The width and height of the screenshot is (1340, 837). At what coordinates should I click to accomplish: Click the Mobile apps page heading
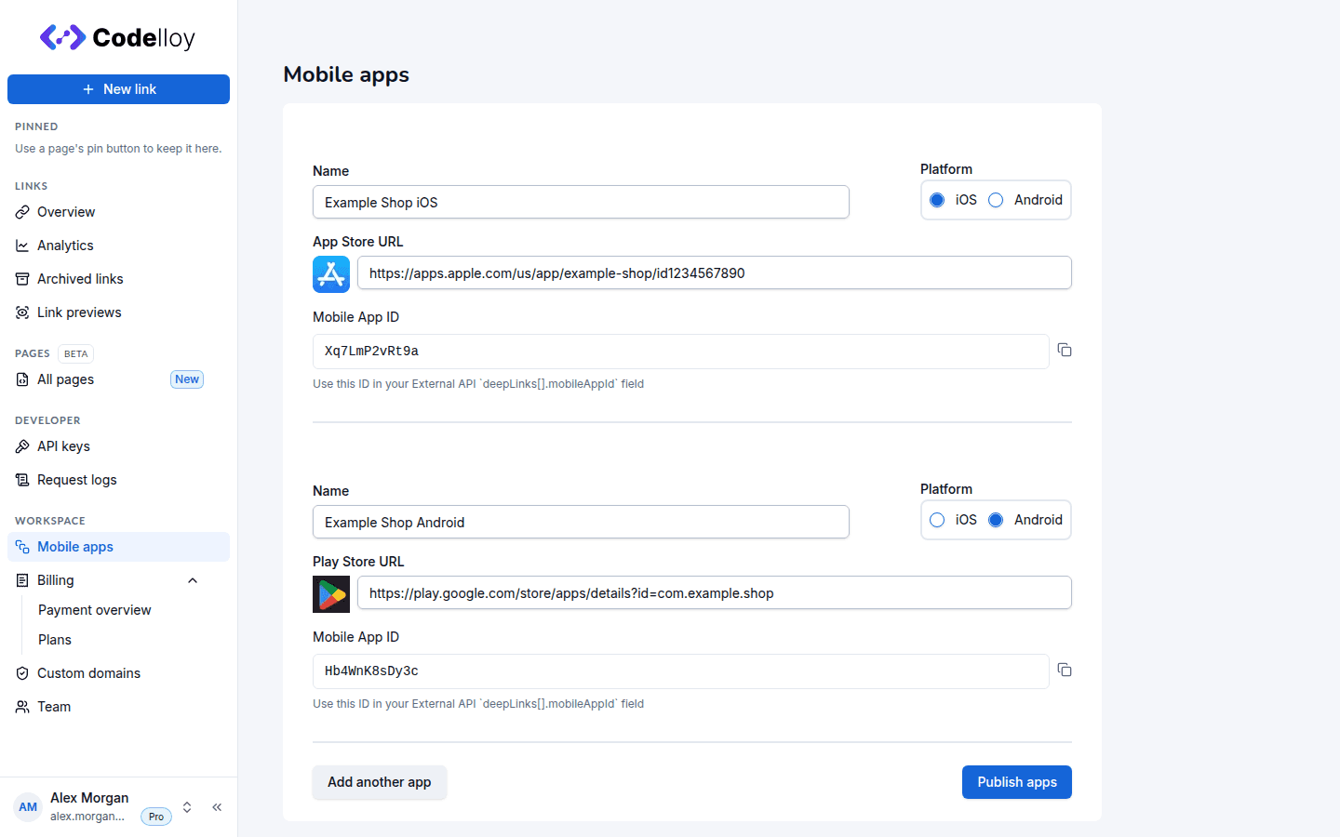[346, 74]
